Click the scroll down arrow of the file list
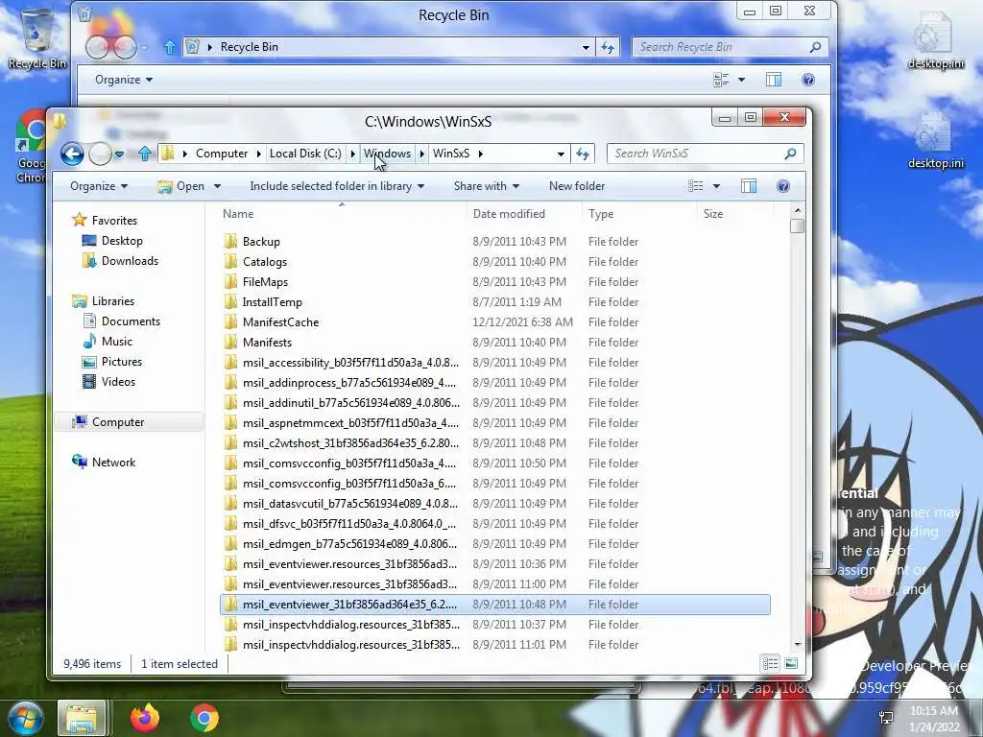The width and height of the screenshot is (983, 737). click(x=798, y=644)
